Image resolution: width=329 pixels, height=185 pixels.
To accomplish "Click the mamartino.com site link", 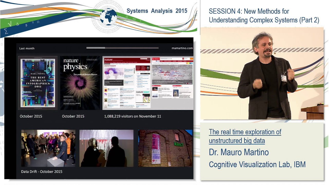I will 182,48.
